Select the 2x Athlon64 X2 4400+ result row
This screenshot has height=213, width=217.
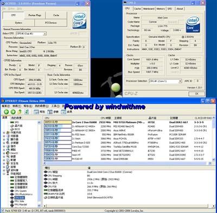[128, 127]
